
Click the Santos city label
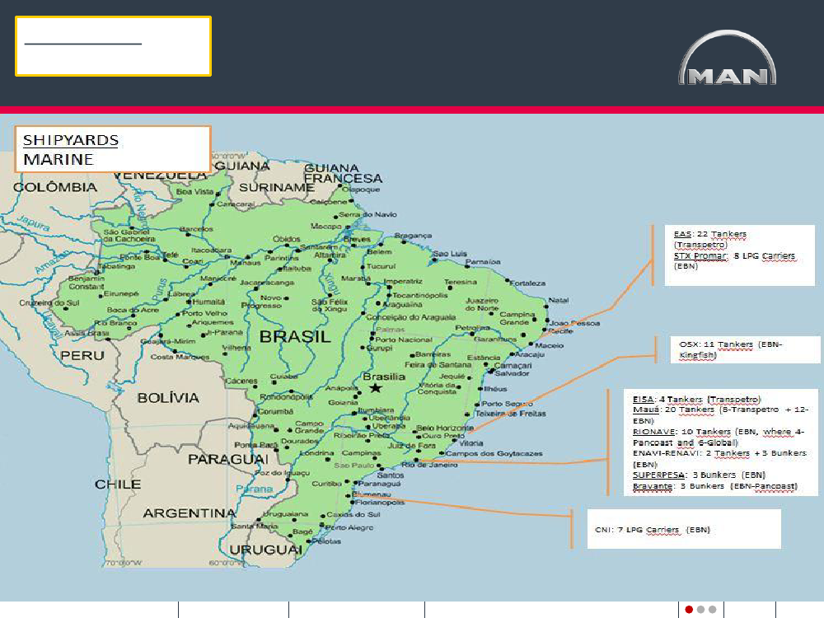390,475
